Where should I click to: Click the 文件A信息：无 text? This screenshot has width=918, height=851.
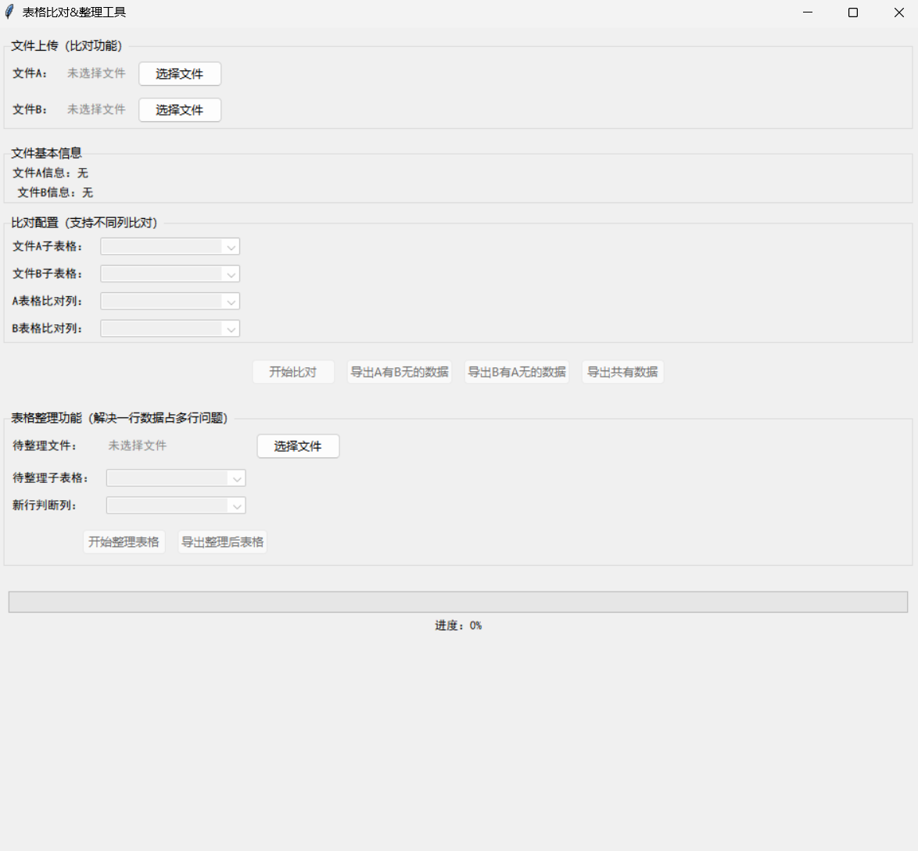(x=50, y=173)
